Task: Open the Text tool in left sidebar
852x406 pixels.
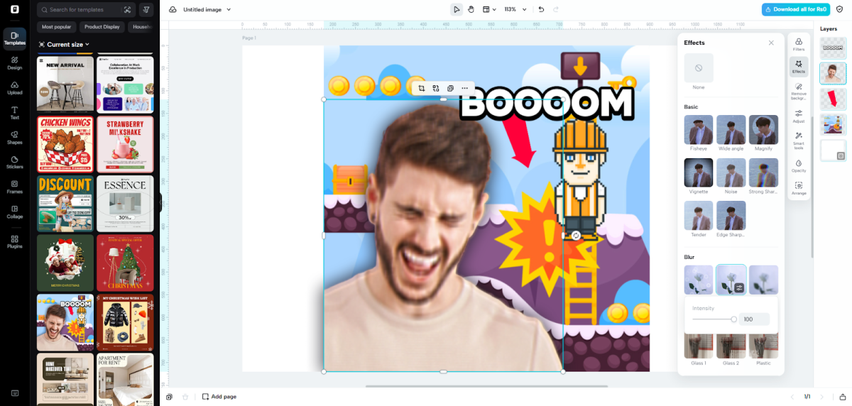Action: 14,112
